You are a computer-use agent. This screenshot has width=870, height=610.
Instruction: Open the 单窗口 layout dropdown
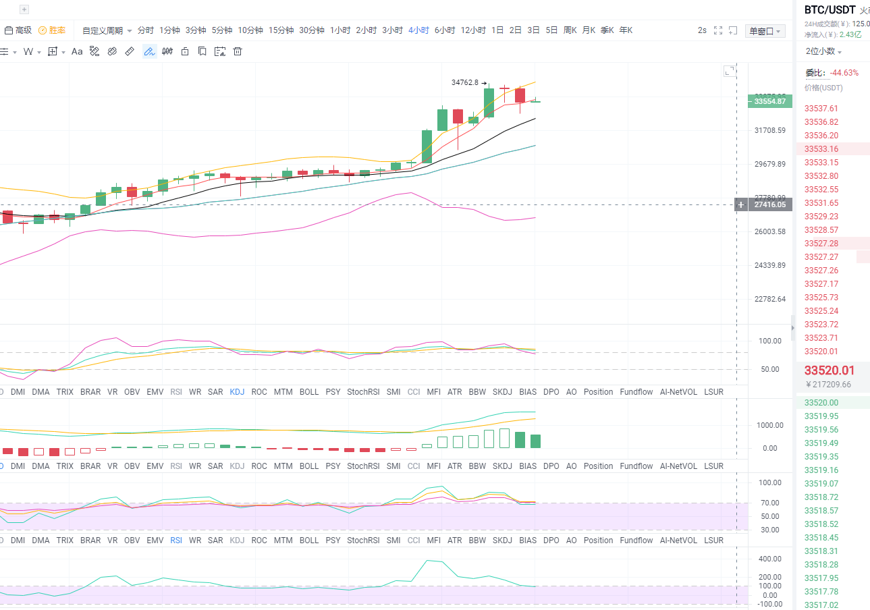765,30
